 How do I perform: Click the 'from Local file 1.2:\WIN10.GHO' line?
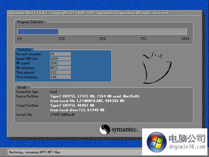(87, 101)
